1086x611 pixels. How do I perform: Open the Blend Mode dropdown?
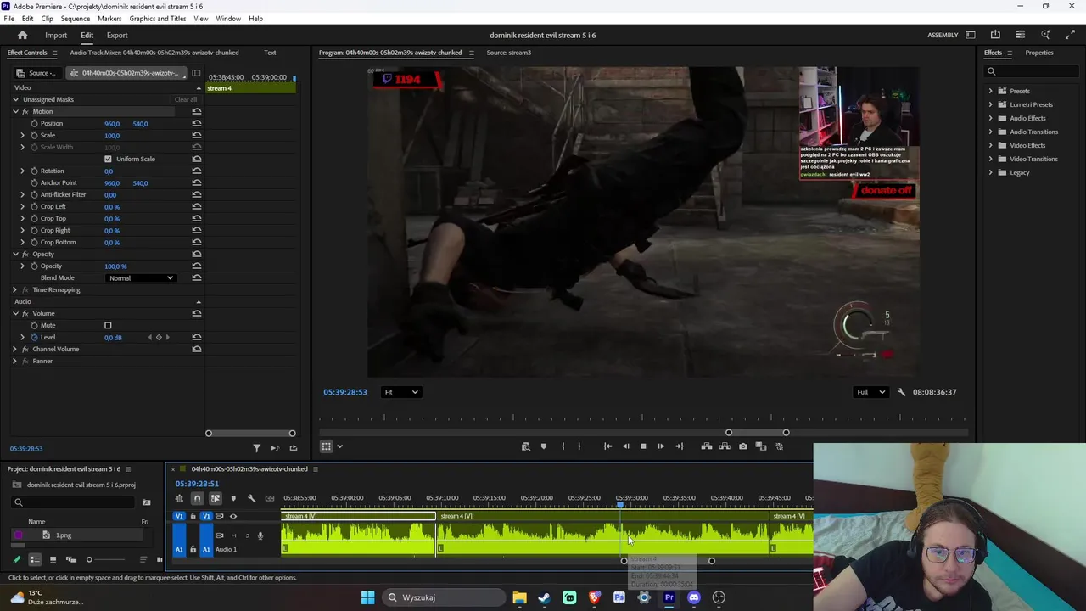(x=141, y=278)
